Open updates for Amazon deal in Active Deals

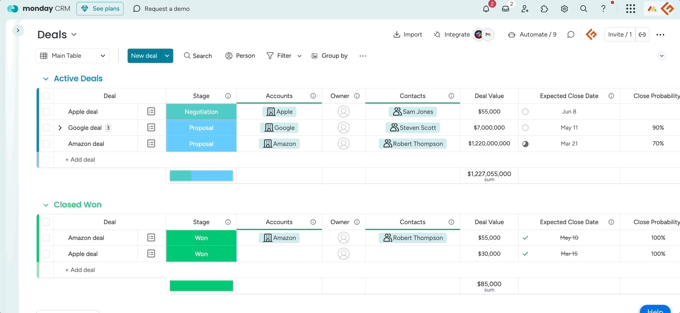click(x=151, y=144)
